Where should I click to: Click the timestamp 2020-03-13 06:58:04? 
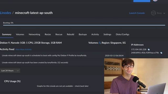click(114, 56)
